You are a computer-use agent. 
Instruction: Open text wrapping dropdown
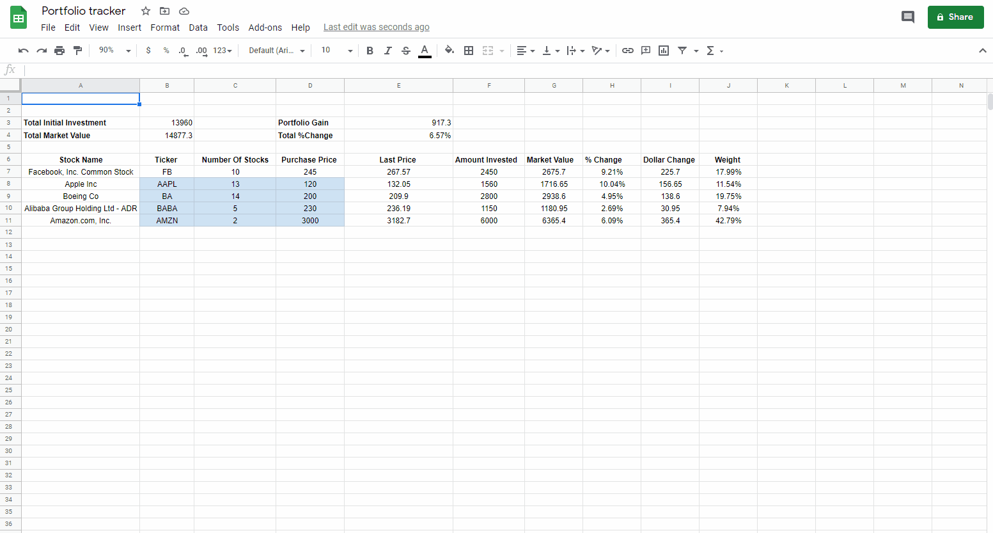tap(575, 51)
